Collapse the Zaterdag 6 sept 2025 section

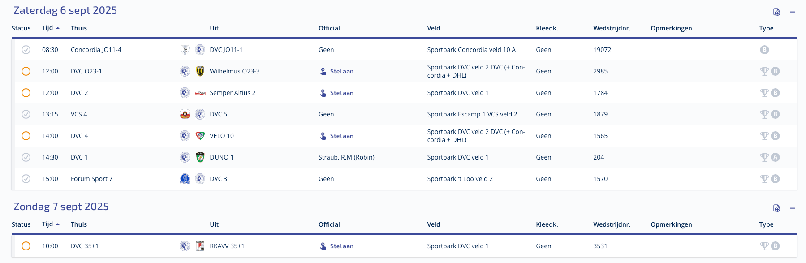(793, 12)
